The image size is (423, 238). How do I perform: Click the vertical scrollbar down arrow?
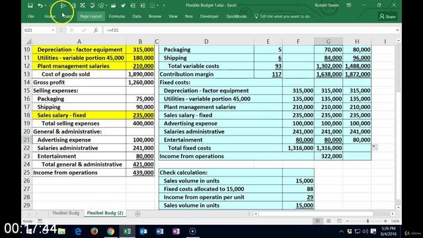(x=399, y=208)
